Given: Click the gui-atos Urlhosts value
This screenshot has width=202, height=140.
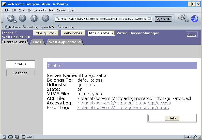Looking at the screenshot, I should coord(86,85).
